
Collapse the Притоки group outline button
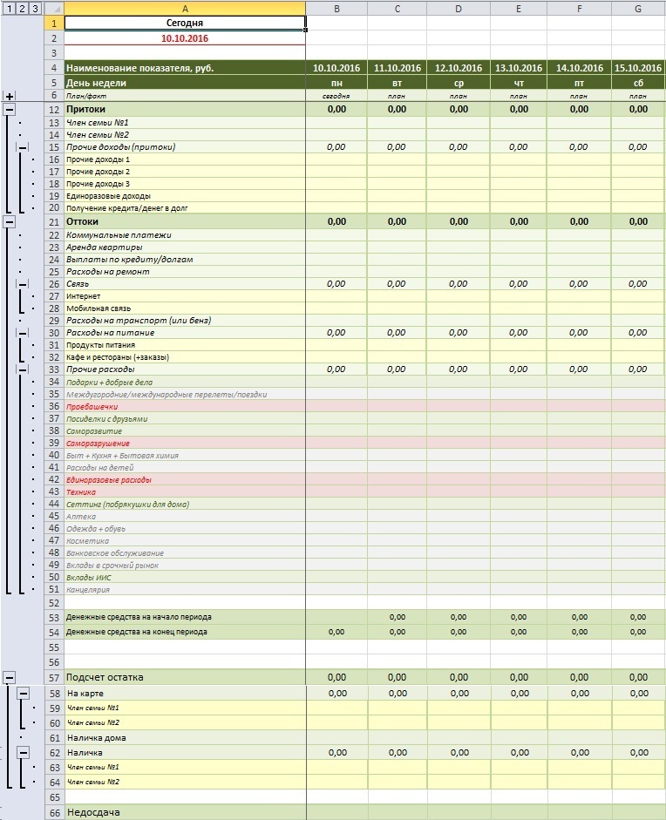coord(10,109)
